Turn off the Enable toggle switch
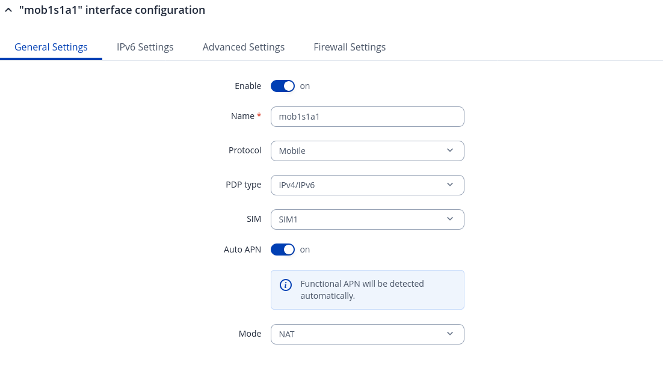663x392 pixels. tap(282, 86)
